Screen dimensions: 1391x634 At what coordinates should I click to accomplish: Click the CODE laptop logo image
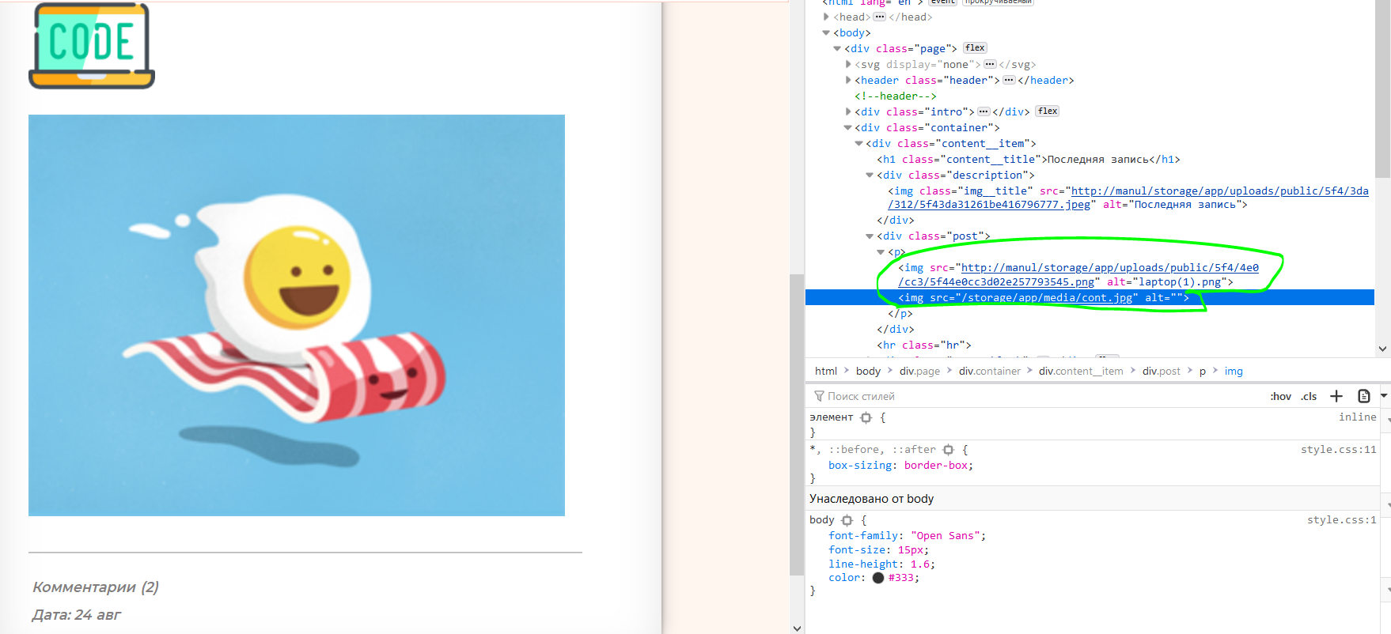point(92,45)
